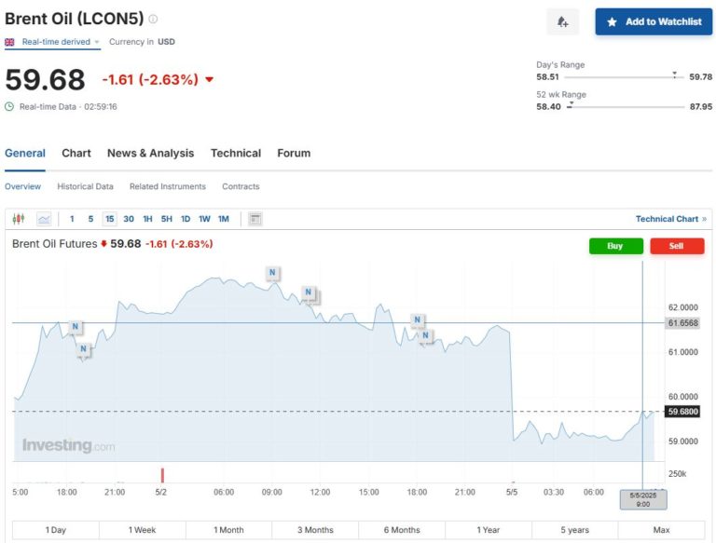Screen dimensions: 716x543
Task: Open the info icon beside LCON5
Action: (154, 19)
